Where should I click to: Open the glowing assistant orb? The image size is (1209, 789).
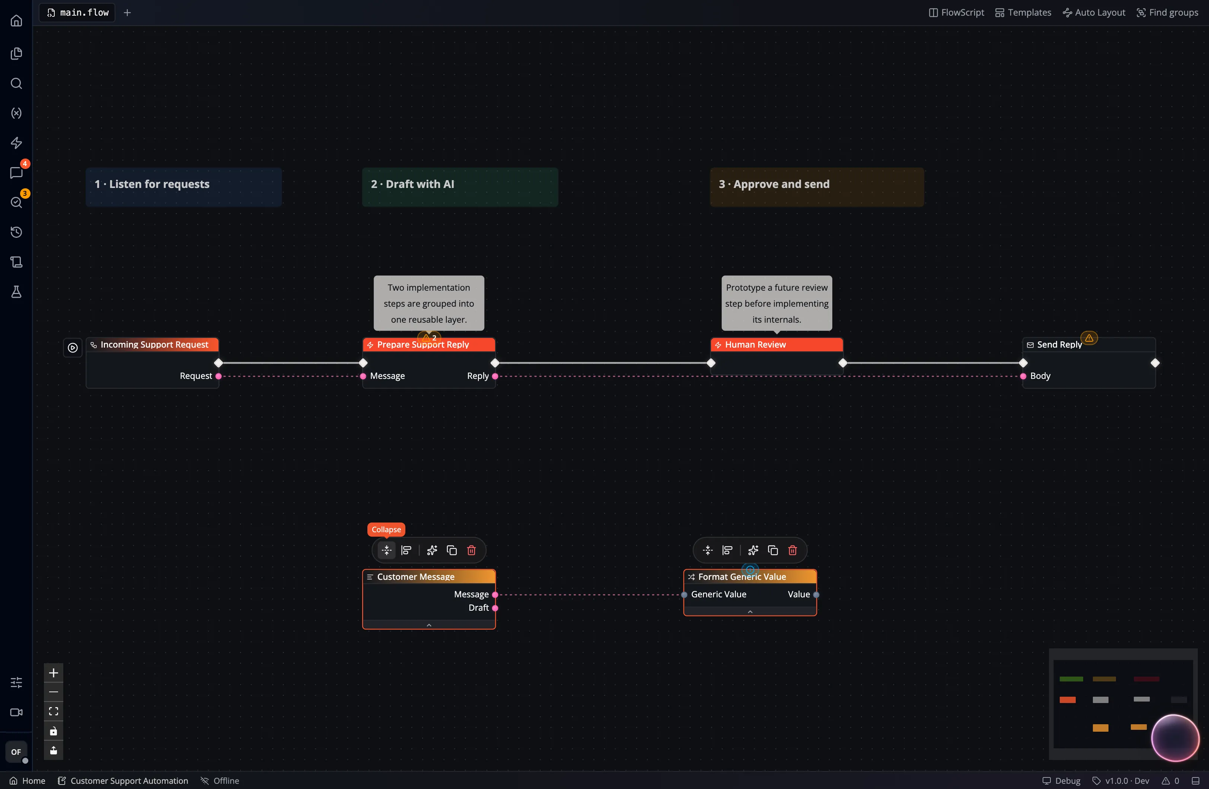click(1175, 738)
